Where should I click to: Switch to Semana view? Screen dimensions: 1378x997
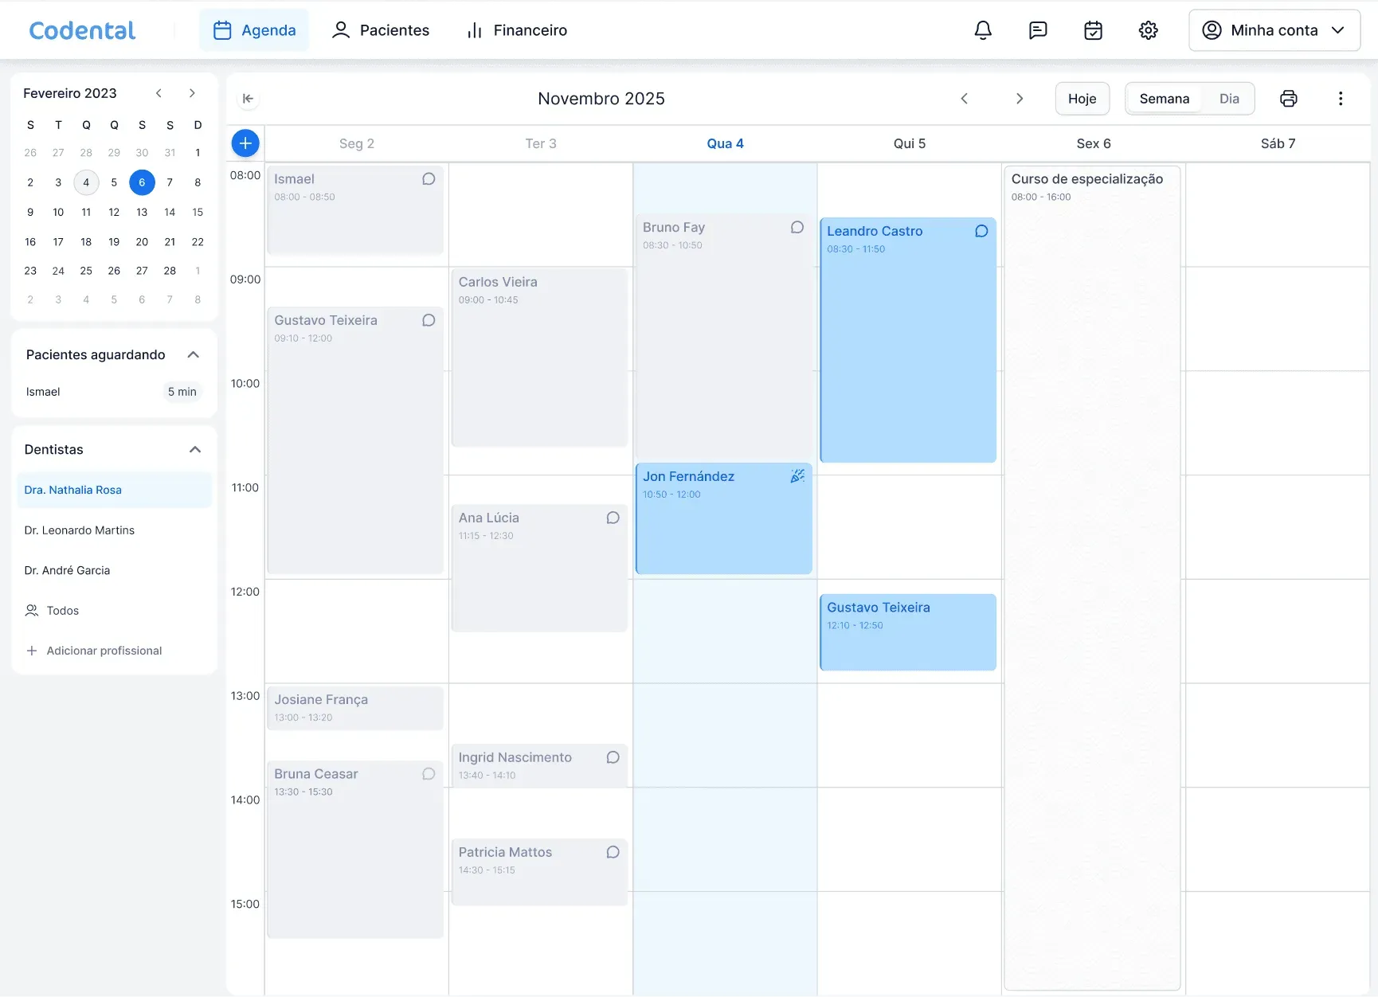click(1164, 99)
